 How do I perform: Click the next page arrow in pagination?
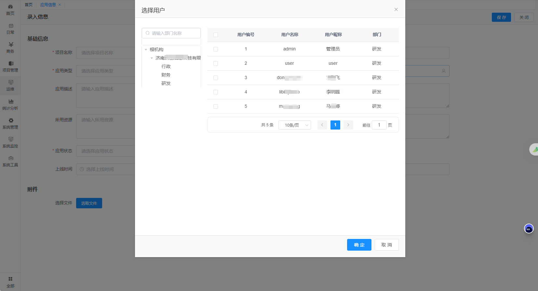coord(348,125)
